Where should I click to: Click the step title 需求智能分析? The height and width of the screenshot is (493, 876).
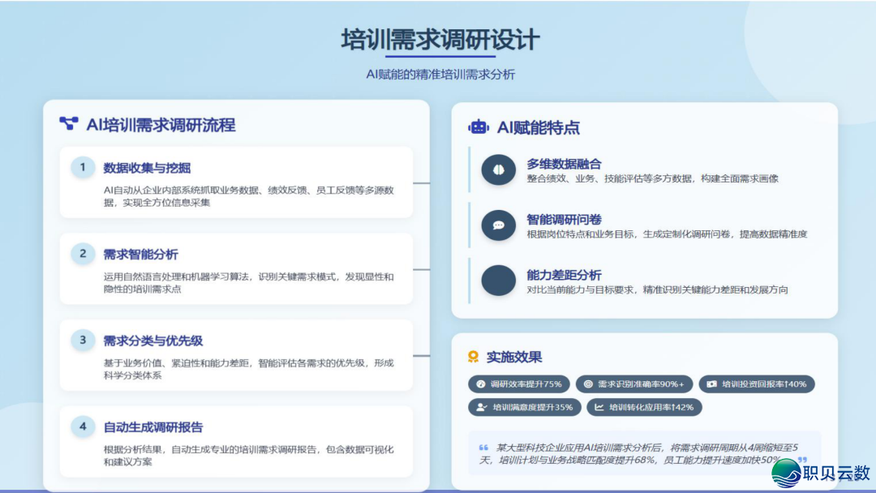click(141, 255)
